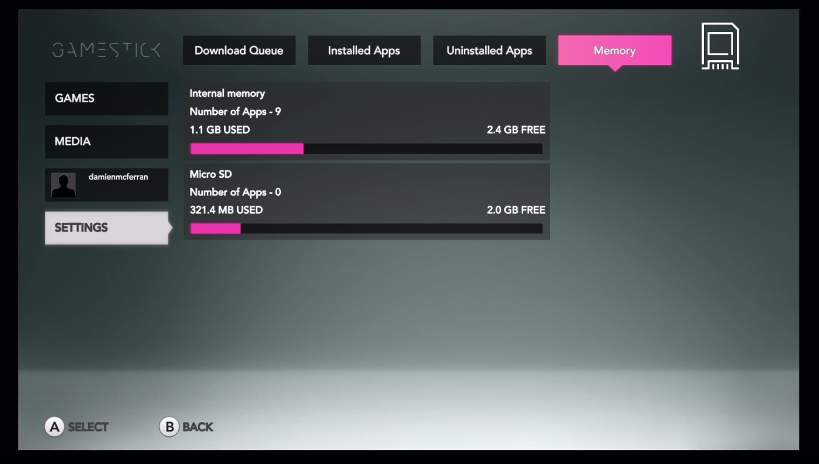This screenshot has height=464, width=819.
Task: Click the SELECT label
Action: [88, 427]
